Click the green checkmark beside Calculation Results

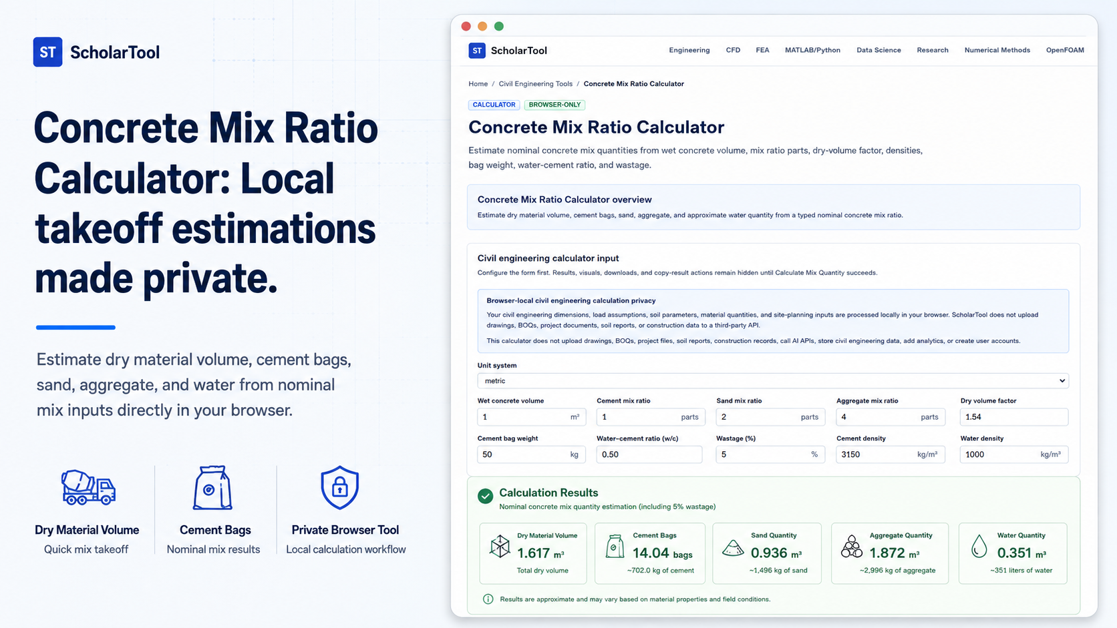point(486,496)
